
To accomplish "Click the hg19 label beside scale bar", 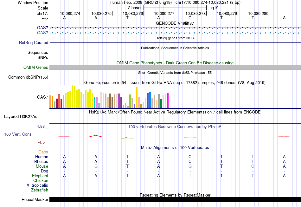I will (214, 8).
